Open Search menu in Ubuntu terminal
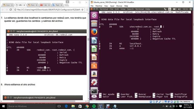Screen dimensions: 194x109 point(130,9)
